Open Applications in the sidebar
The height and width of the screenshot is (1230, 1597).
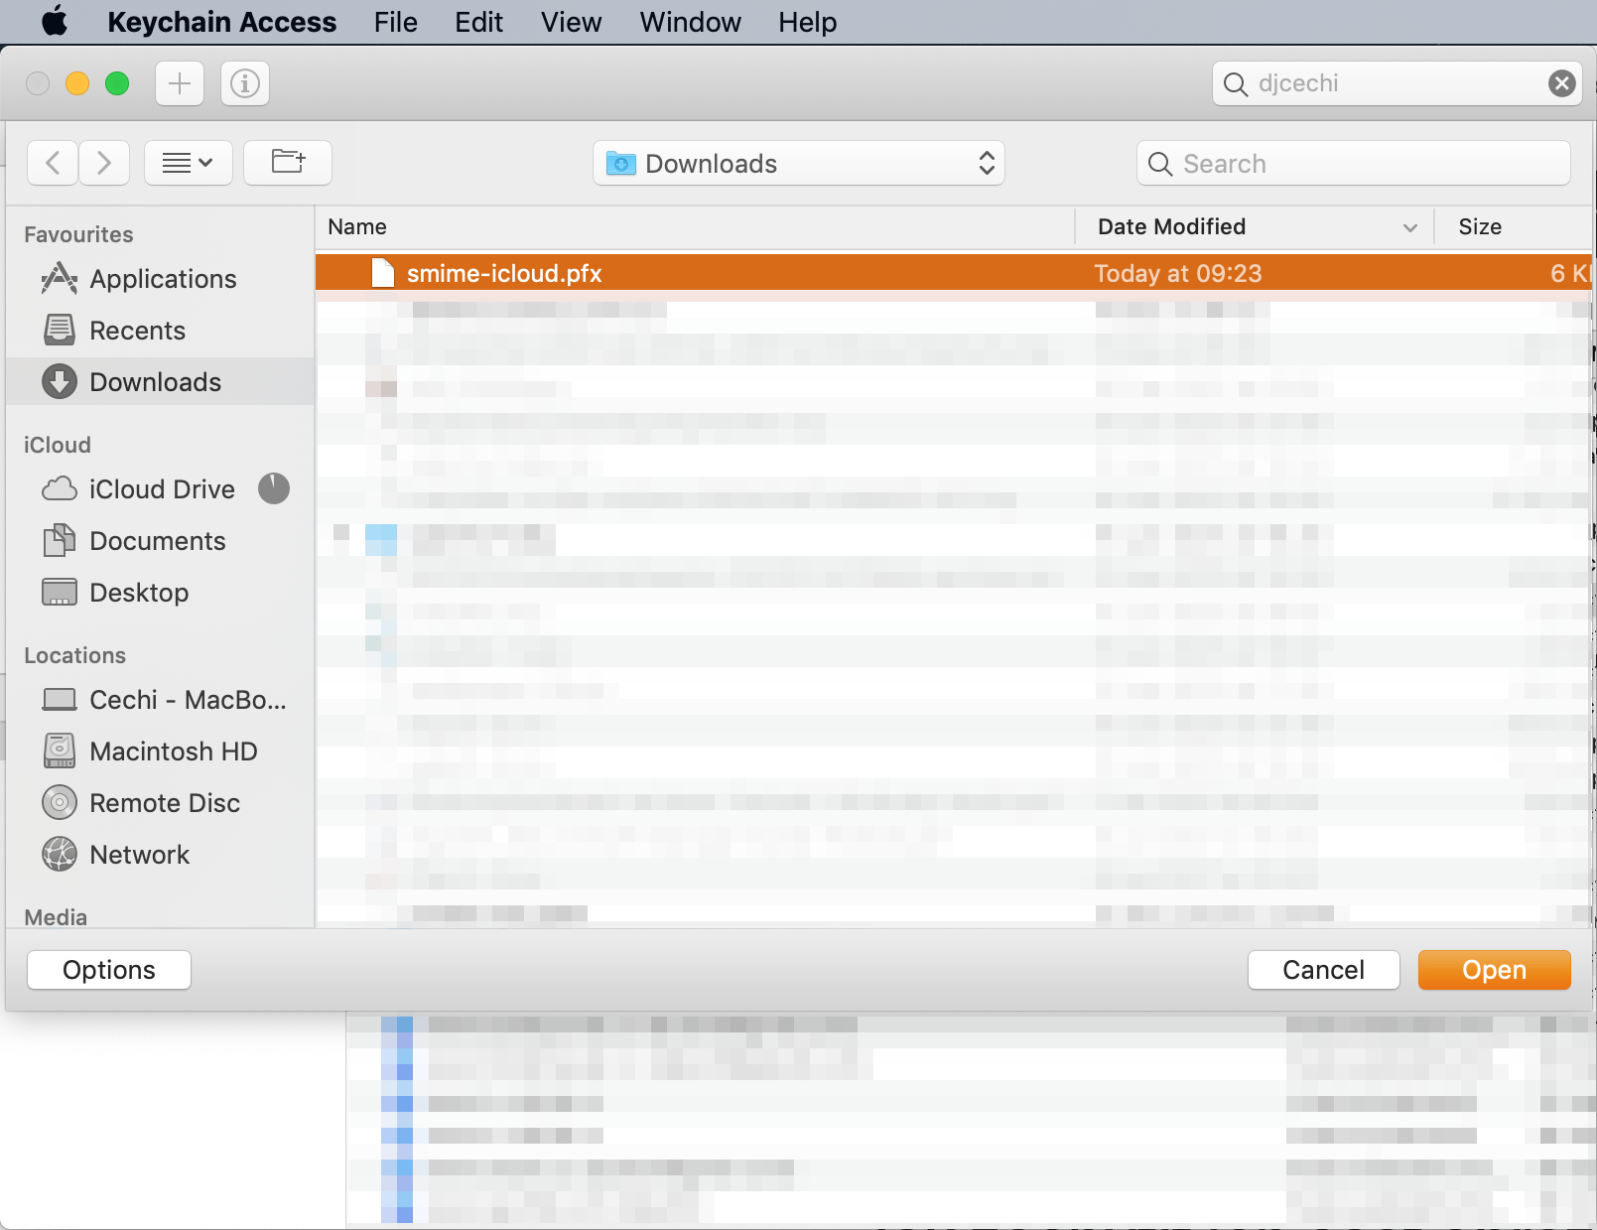161,279
